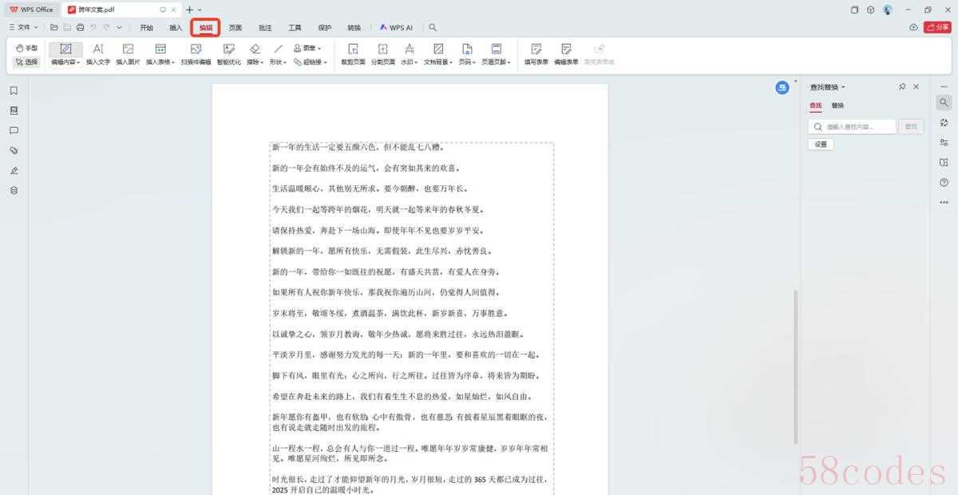
Task: Click the 设置 (Settings) button in search panel
Action: [821, 145]
